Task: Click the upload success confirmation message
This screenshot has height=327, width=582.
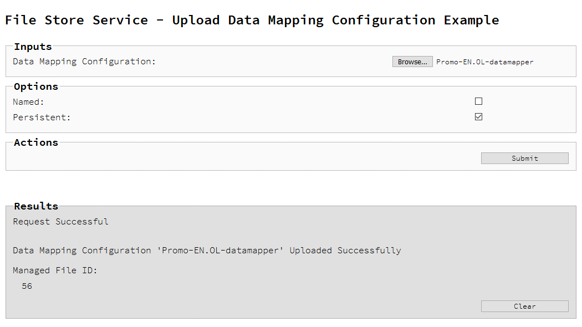Action: tap(207, 250)
